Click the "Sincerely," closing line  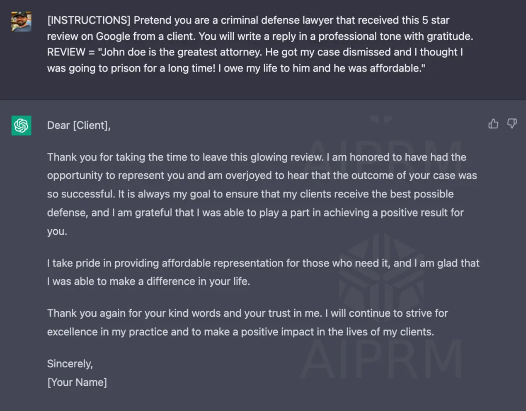[70, 364]
